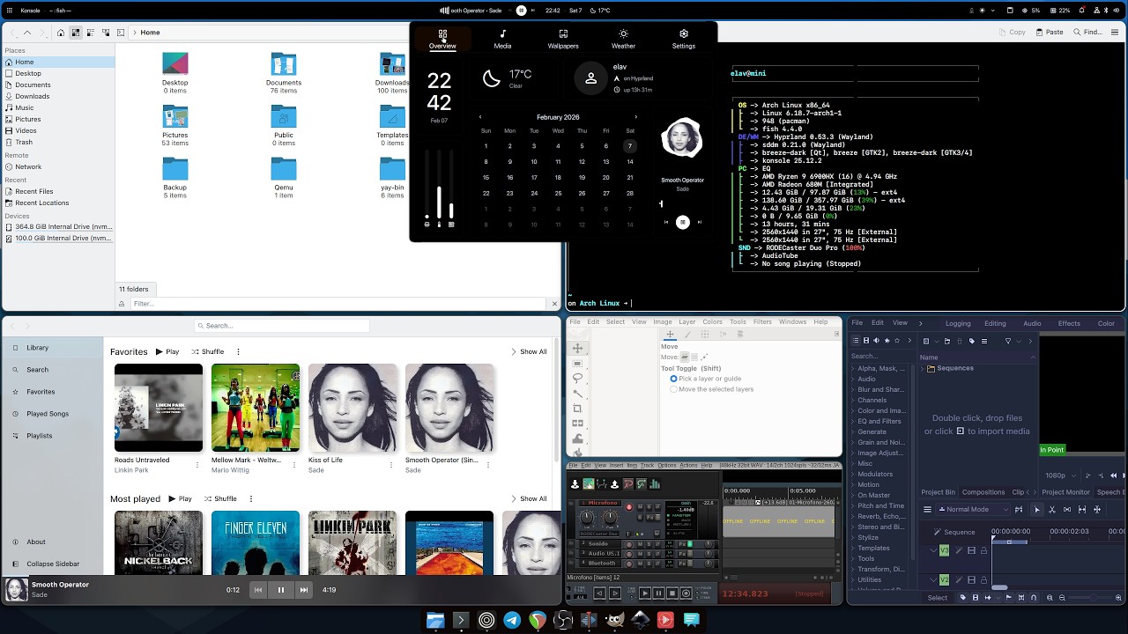Open the Kdenlive timeline hamburger menu
The height and width of the screenshot is (634, 1128).
pyautogui.click(x=927, y=509)
